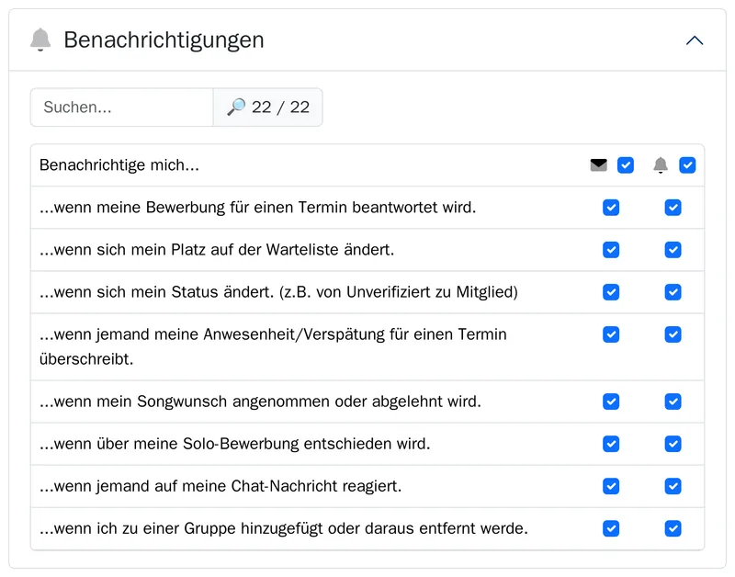The width and height of the screenshot is (735, 577).
Task: Toggle email checkbox for Anwesenheit/Verspätung row
Action: (x=611, y=334)
